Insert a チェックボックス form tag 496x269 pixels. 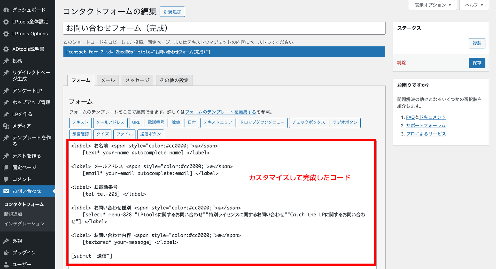click(x=308, y=123)
